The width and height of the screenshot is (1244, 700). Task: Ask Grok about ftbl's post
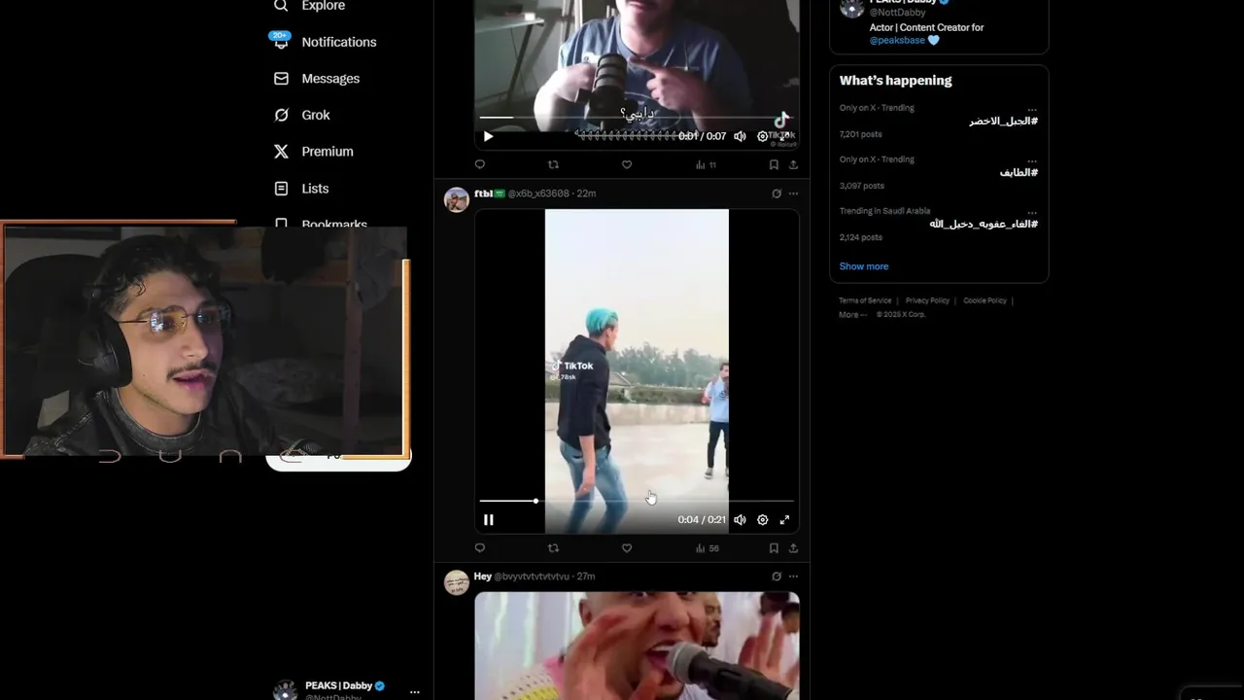point(777,193)
